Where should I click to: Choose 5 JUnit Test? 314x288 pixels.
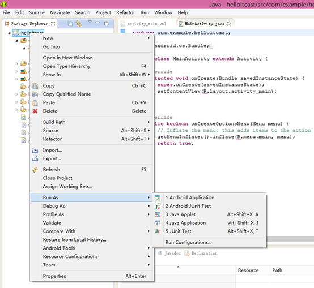pos(209,231)
